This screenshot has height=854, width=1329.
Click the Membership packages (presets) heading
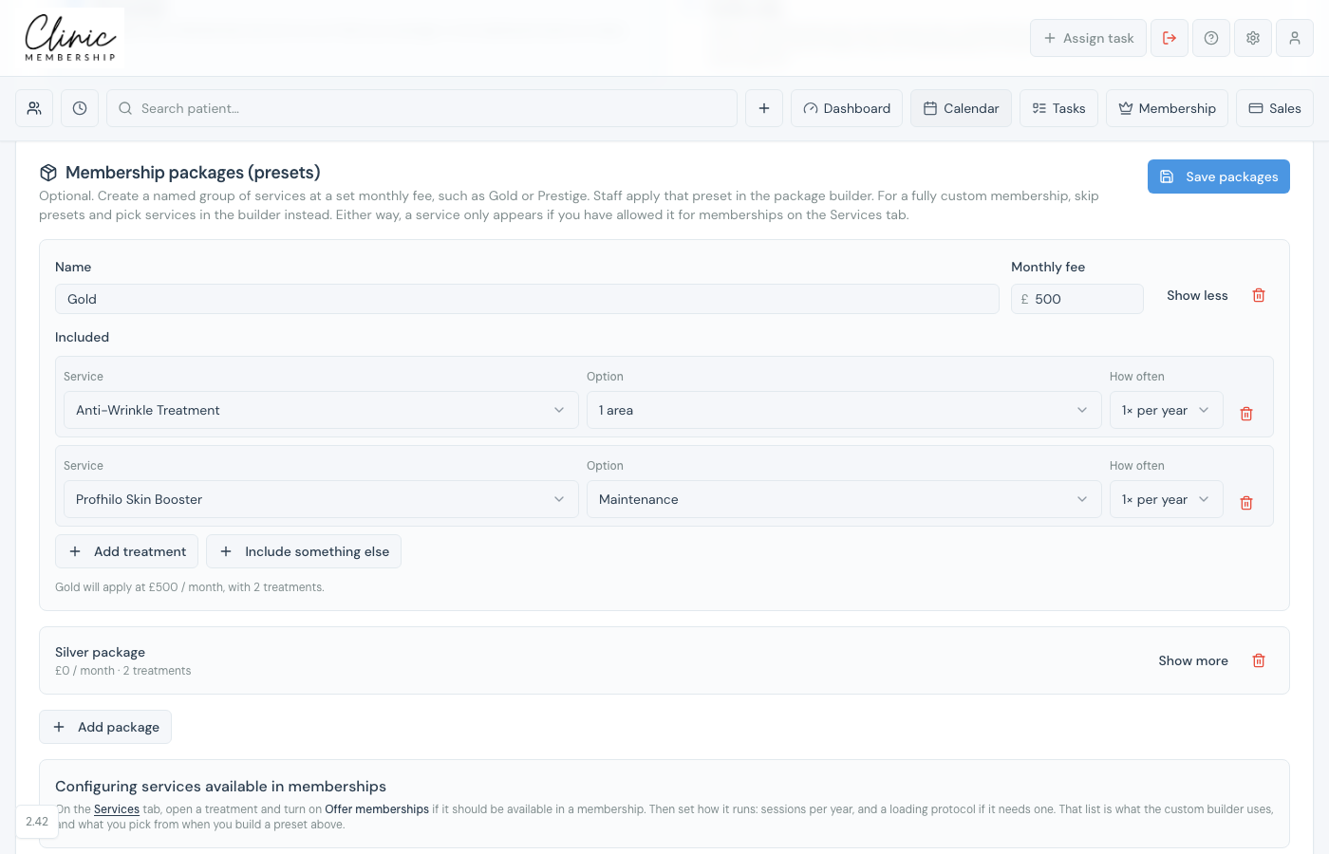coord(193,173)
